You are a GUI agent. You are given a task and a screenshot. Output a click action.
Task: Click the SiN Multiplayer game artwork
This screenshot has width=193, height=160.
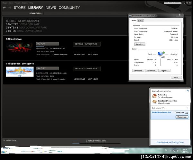[20, 47]
